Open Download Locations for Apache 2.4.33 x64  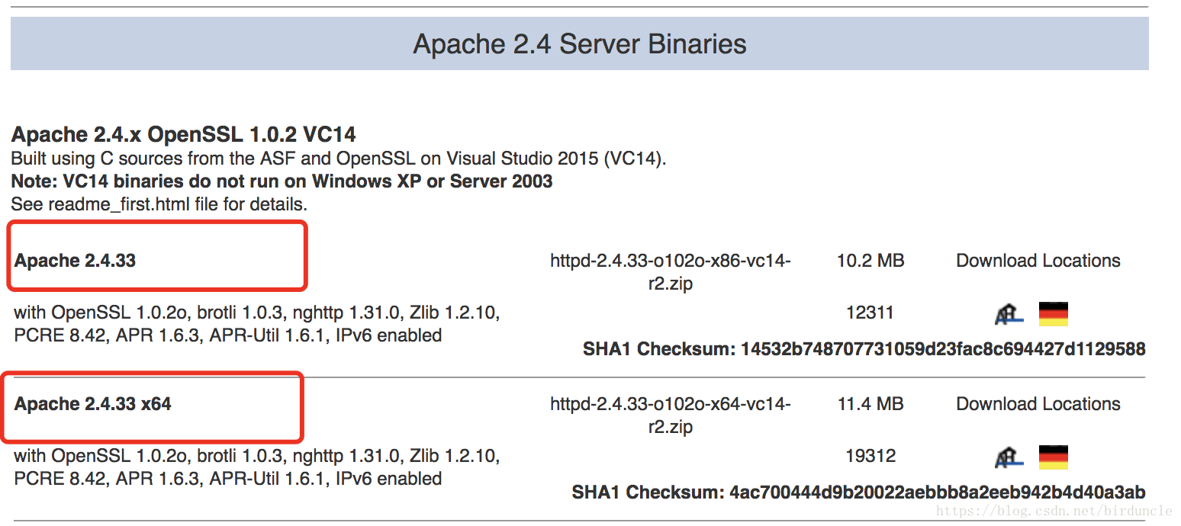pos(1038,403)
